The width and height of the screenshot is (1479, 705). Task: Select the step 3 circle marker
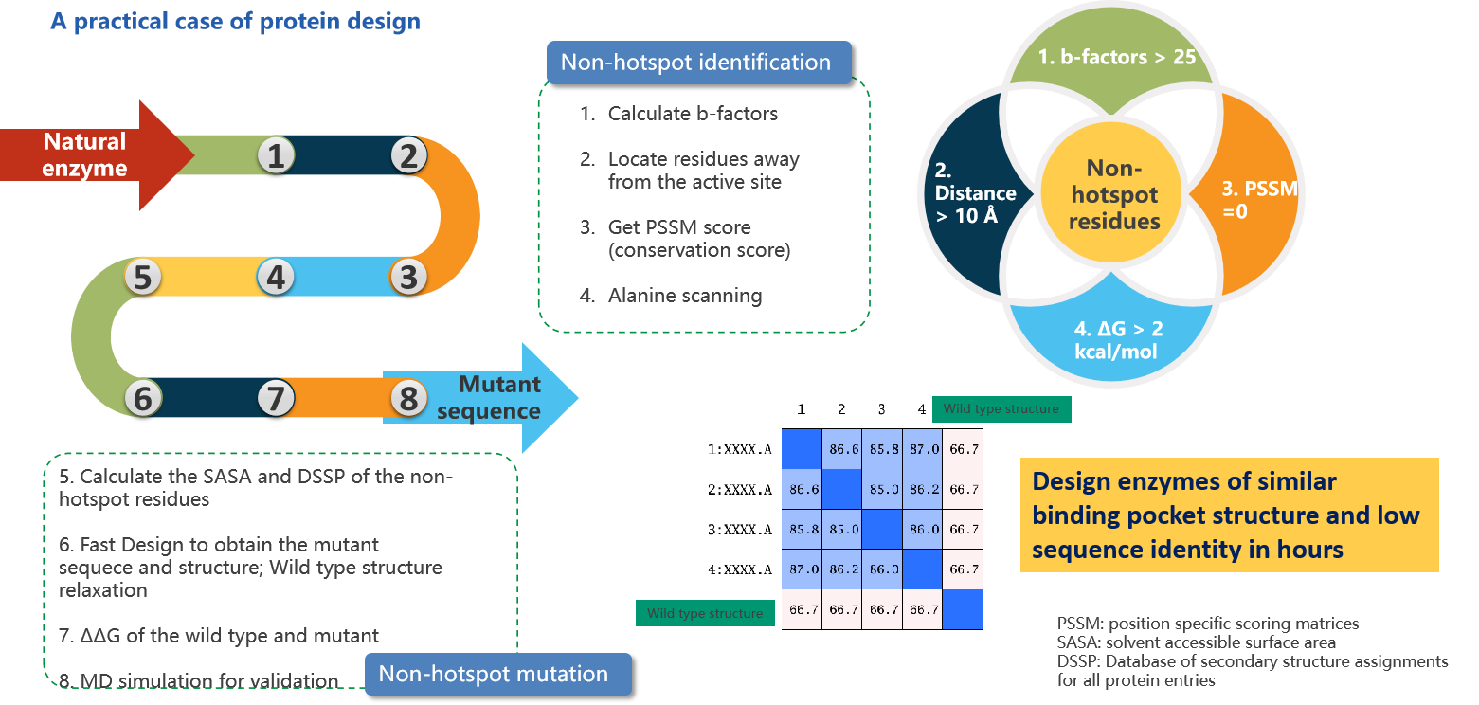coord(408,278)
